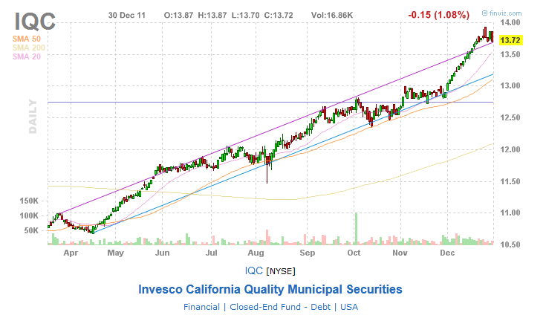Image resolution: width=546 pixels, height=321 pixels.
Task: Select the SMA 50 legend label
Action: pos(27,39)
